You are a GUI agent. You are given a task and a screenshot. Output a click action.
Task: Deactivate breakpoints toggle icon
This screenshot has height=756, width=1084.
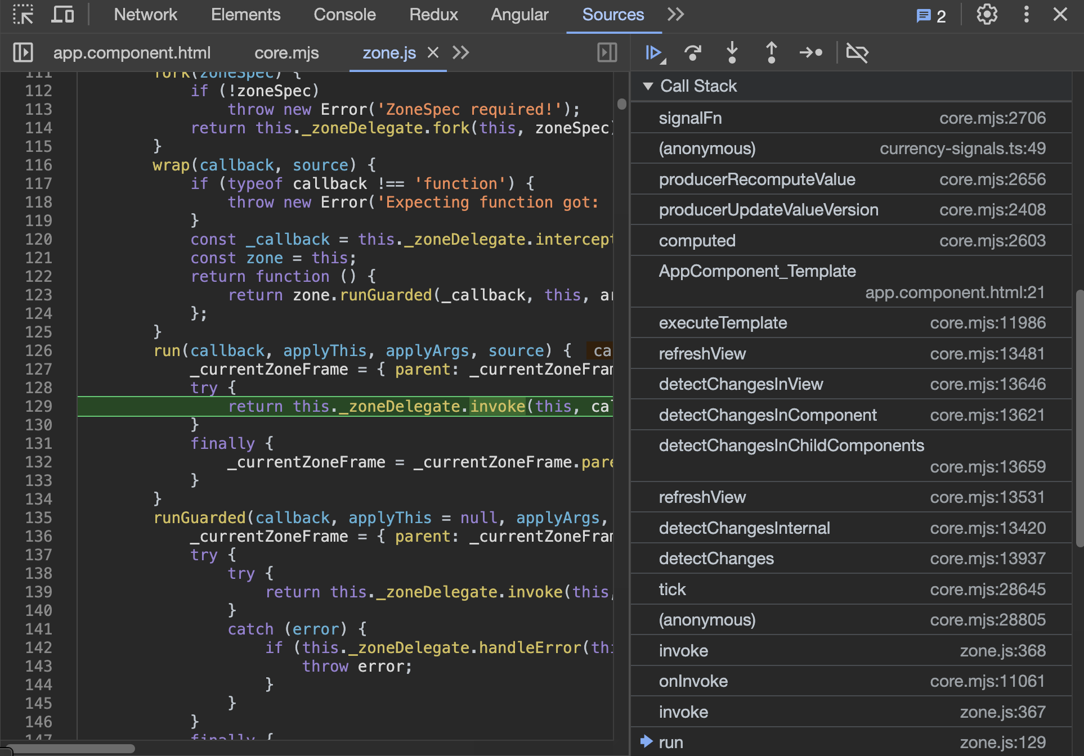(857, 53)
